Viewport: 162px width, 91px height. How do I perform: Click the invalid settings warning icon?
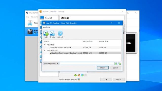pos(79,79)
